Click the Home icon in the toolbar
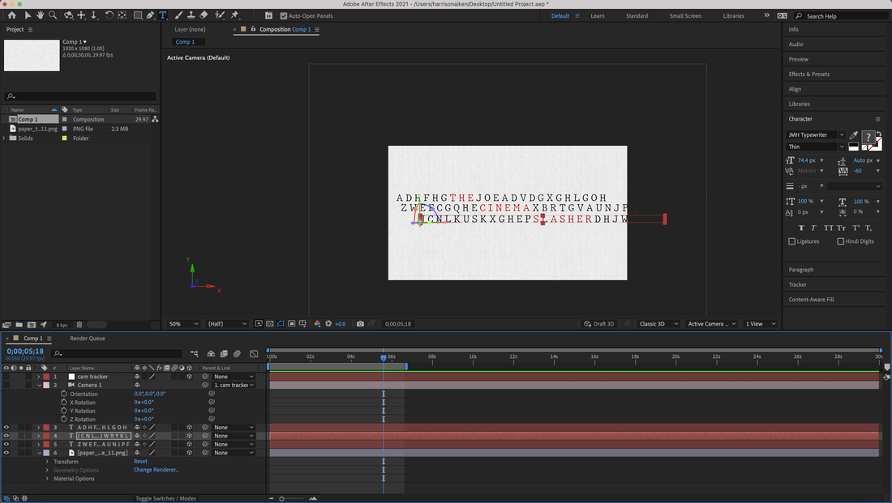This screenshot has height=503, width=892. click(x=11, y=15)
